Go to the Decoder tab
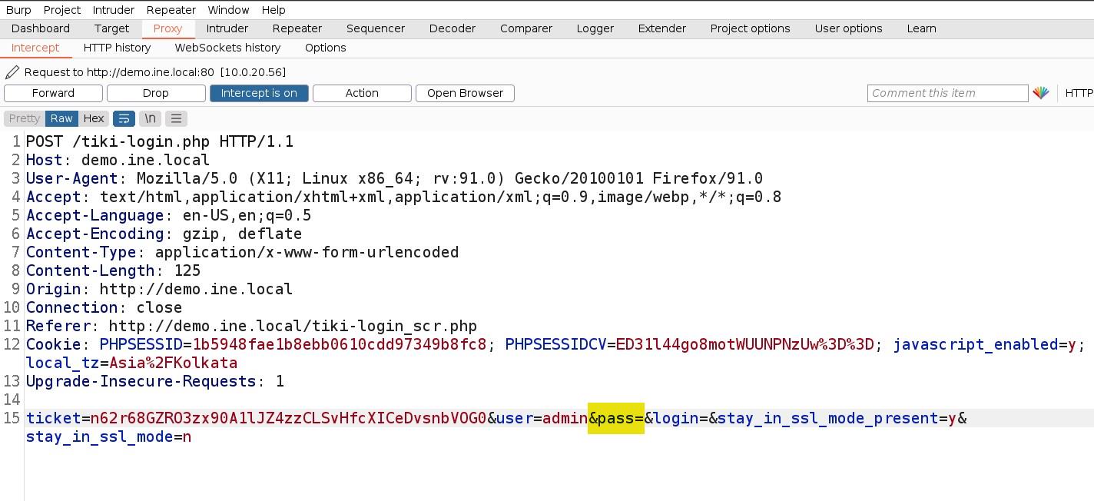1094x501 pixels. [453, 28]
